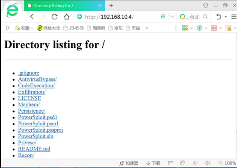Toggle the bookmarks sidebar expand icon

8,28
